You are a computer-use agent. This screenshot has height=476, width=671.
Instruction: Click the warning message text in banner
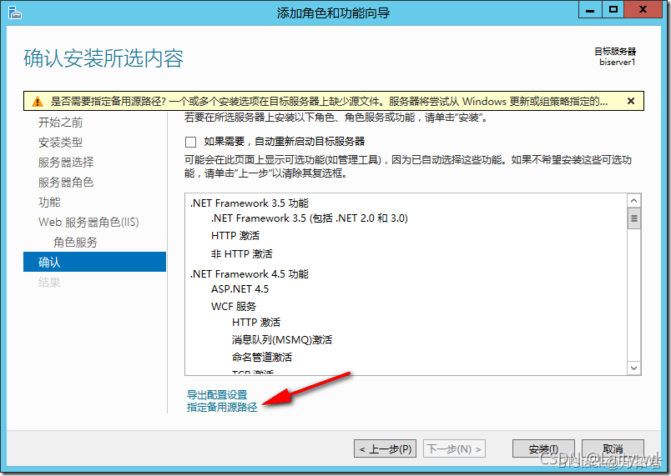[x=329, y=102]
